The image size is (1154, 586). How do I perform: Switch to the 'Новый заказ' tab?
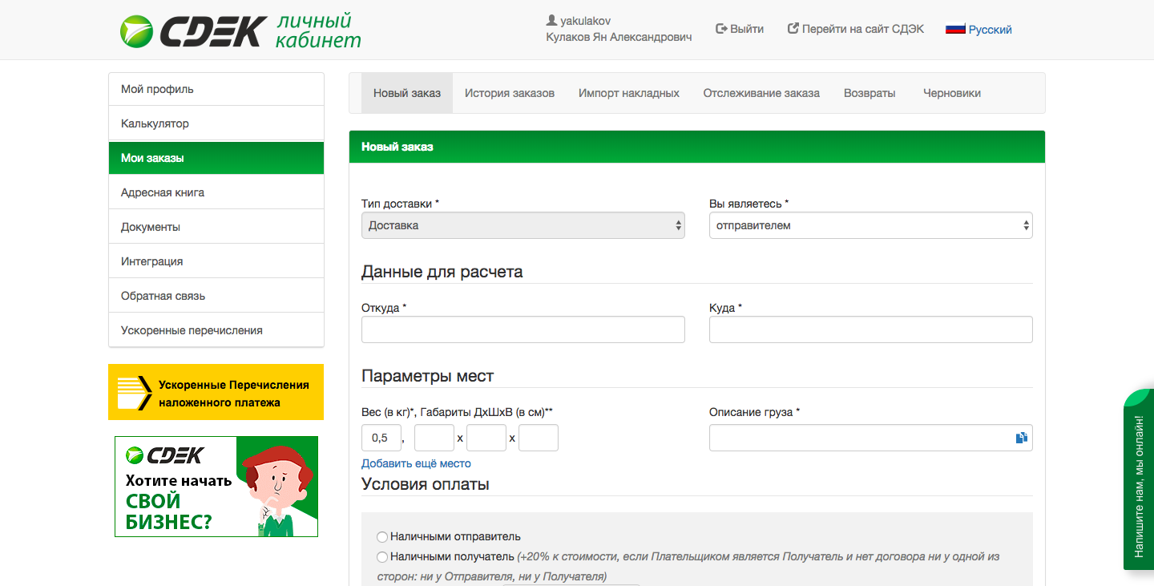(407, 93)
